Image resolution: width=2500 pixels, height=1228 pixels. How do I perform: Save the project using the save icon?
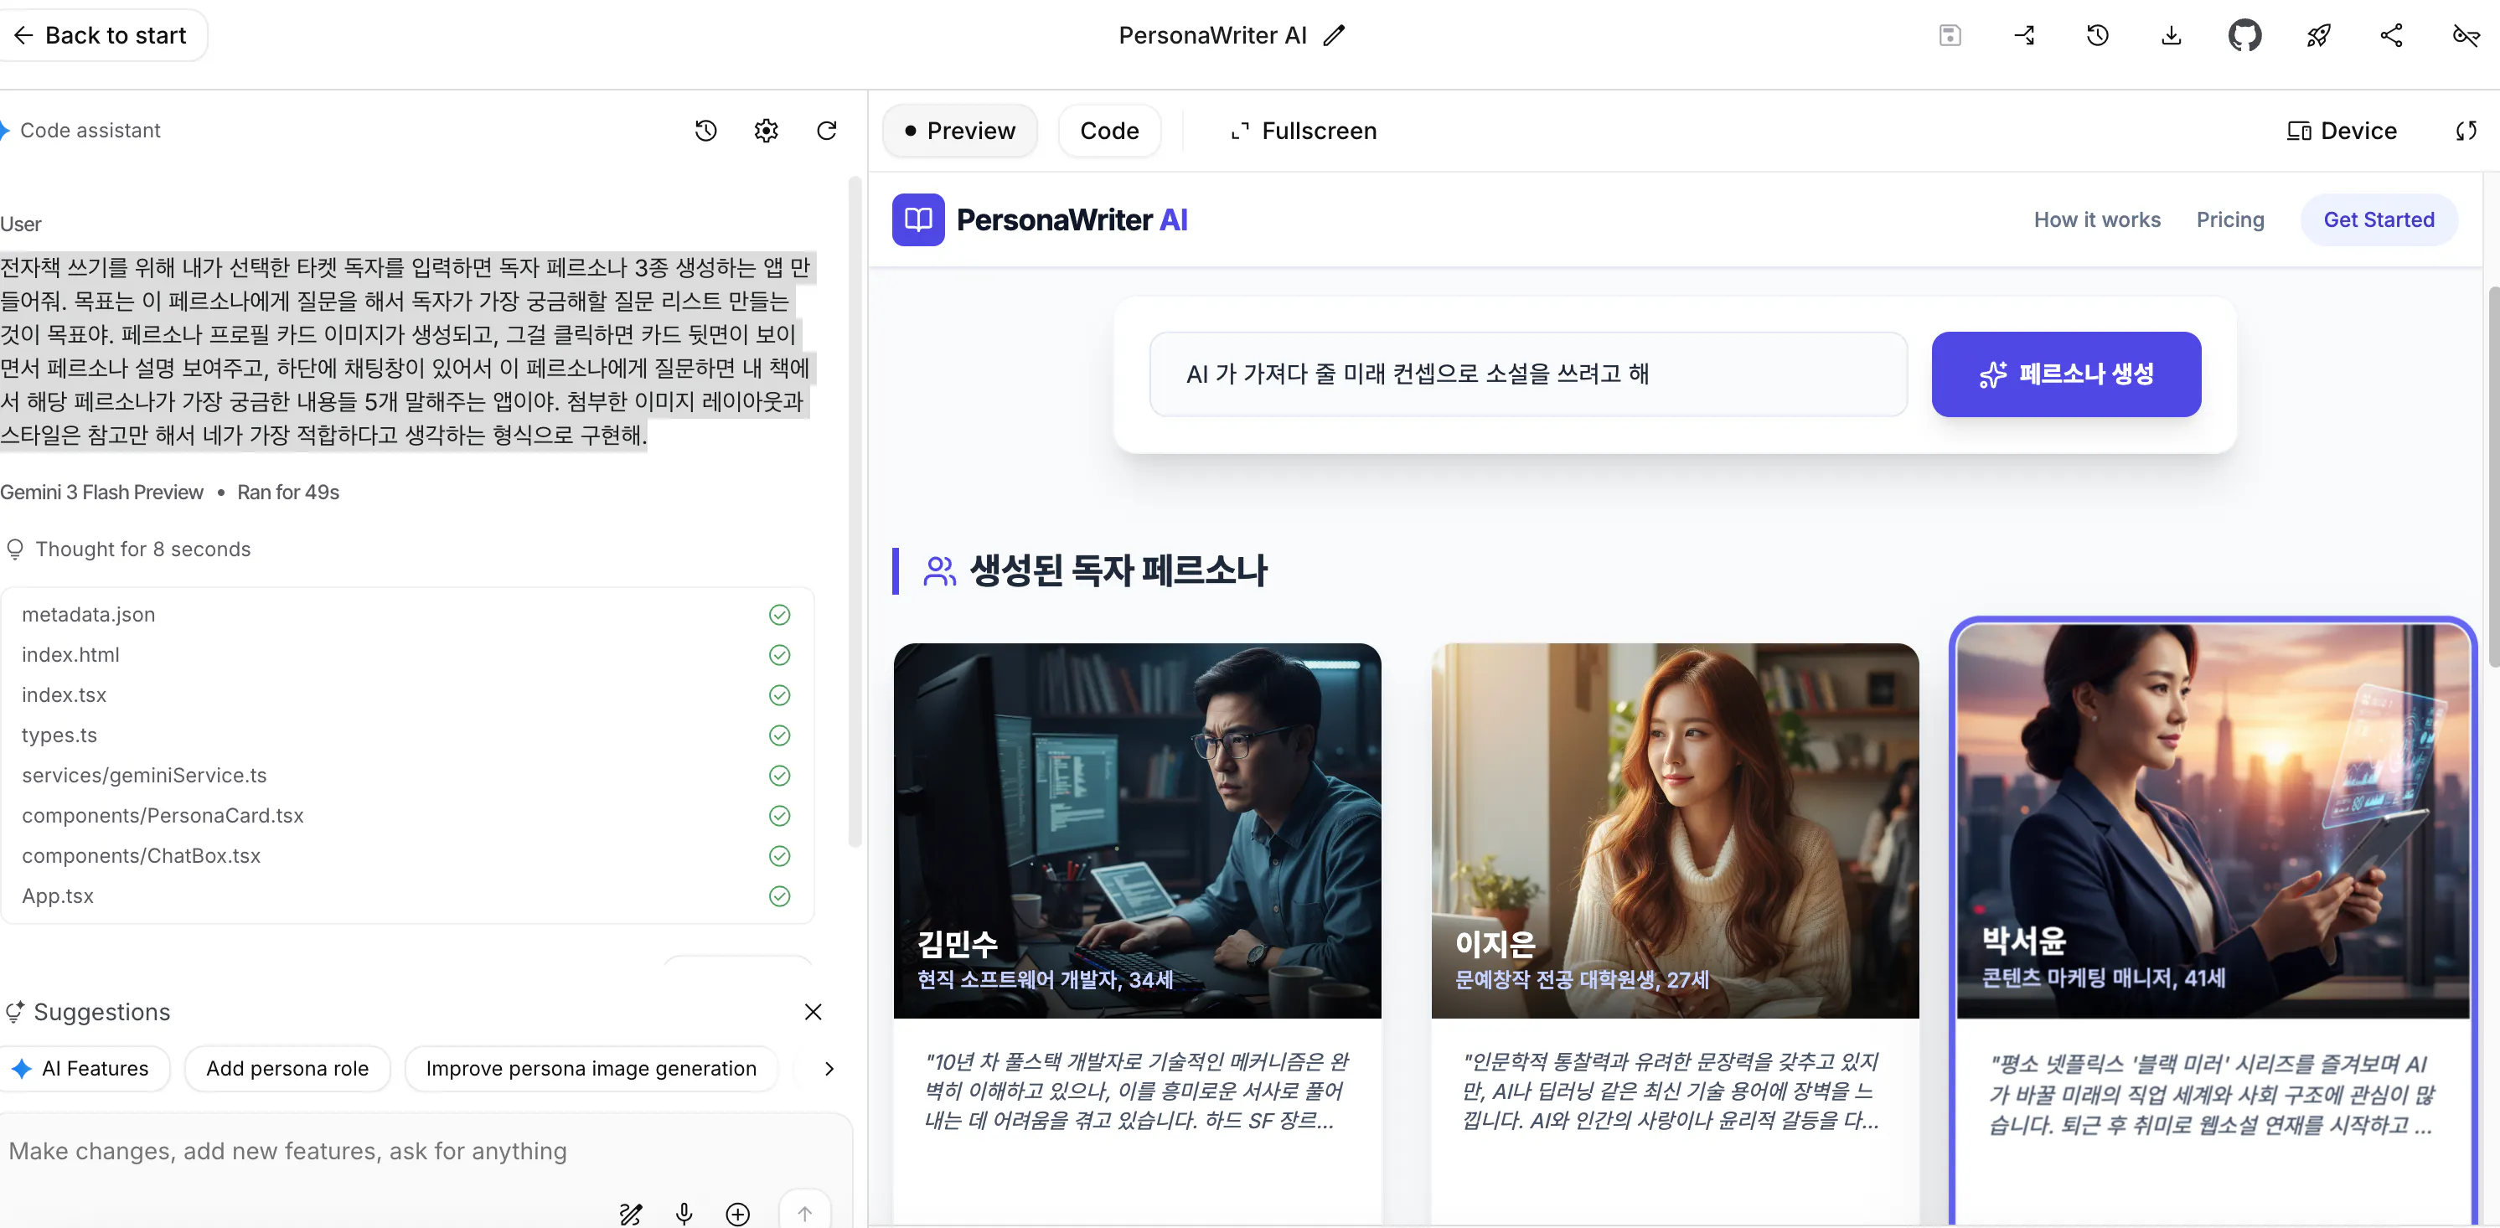click(x=1950, y=35)
